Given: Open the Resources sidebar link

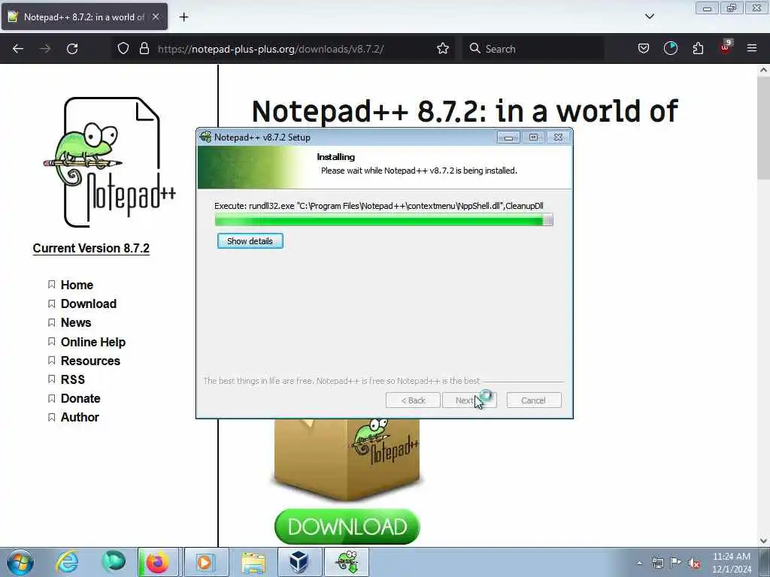Looking at the screenshot, I should click(x=90, y=361).
